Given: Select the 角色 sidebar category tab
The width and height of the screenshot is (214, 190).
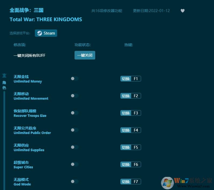Looking at the screenshot, I should tap(4, 85).
